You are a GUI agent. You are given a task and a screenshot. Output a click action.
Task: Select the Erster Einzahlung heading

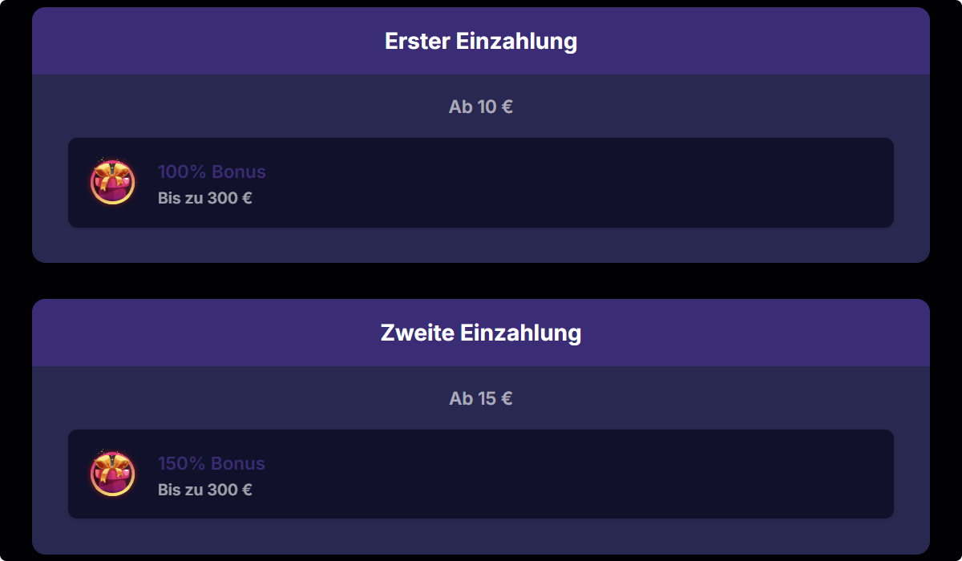tap(481, 41)
